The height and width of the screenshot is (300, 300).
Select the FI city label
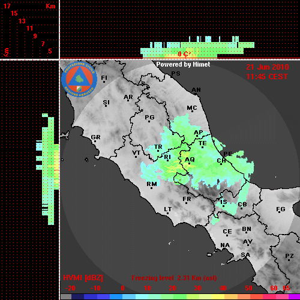coord(104,77)
